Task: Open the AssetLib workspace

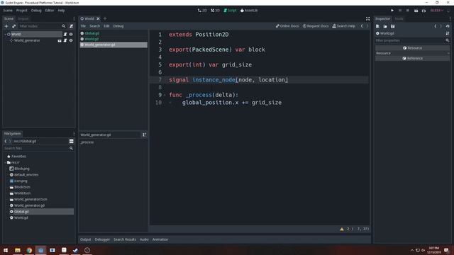Action: click(x=249, y=11)
